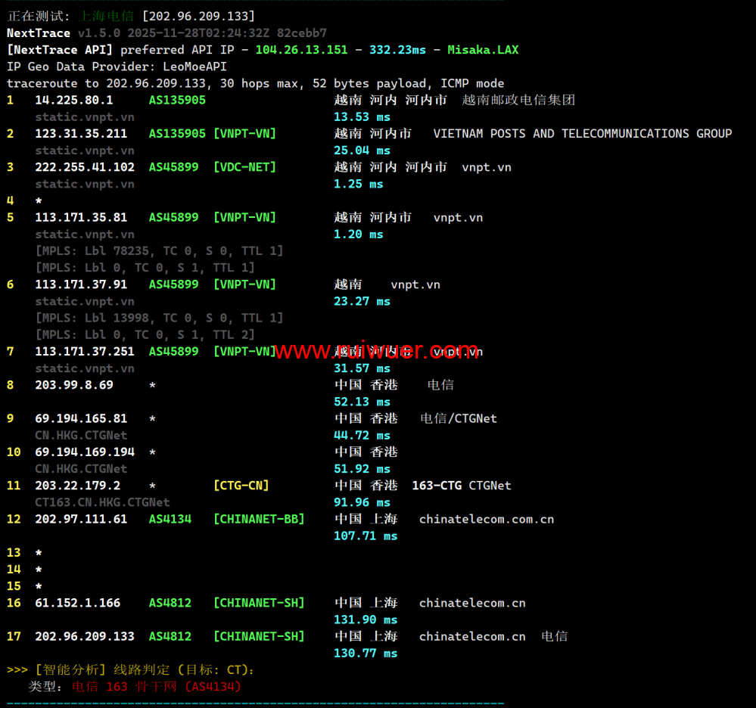756x708 pixels.
Task: Select hop 2 IP address 123.31.35.211
Action: click(81, 134)
